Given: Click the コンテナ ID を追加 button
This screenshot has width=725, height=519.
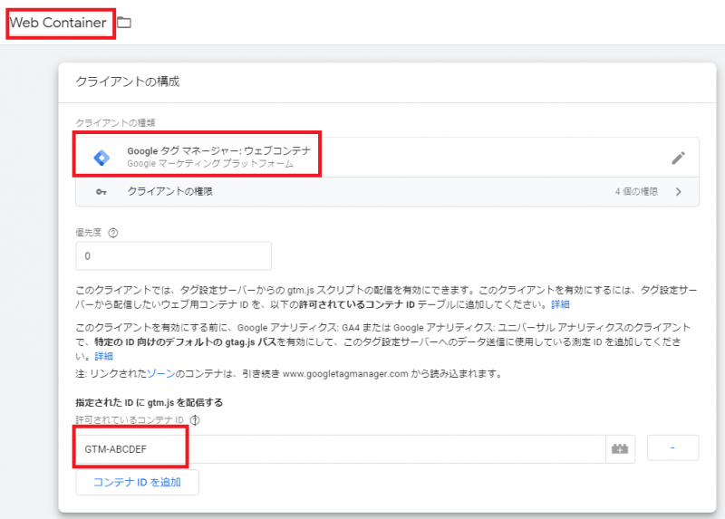Looking at the screenshot, I should click(138, 483).
